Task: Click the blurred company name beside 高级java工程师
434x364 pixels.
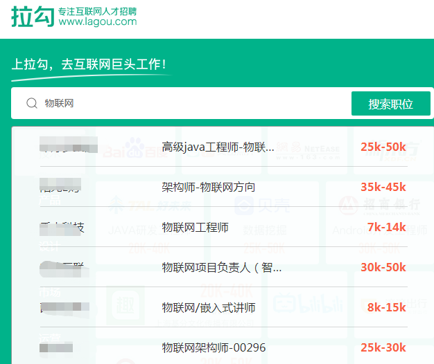Action: coord(69,145)
